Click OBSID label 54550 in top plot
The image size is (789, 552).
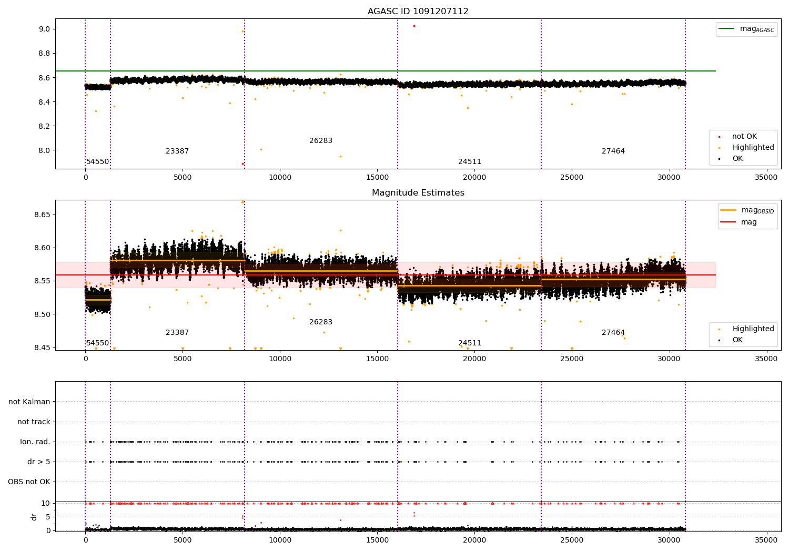[x=98, y=162]
